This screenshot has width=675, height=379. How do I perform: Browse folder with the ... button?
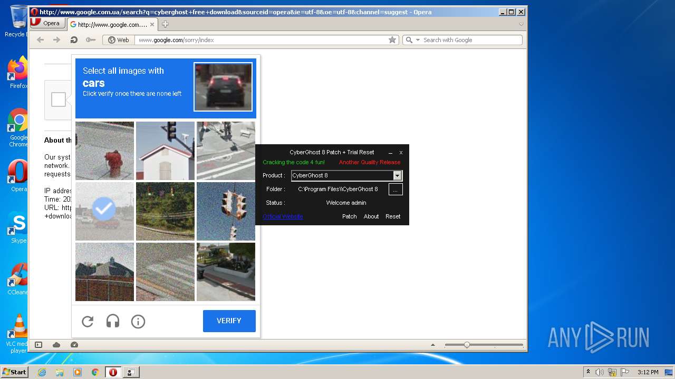(x=396, y=189)
